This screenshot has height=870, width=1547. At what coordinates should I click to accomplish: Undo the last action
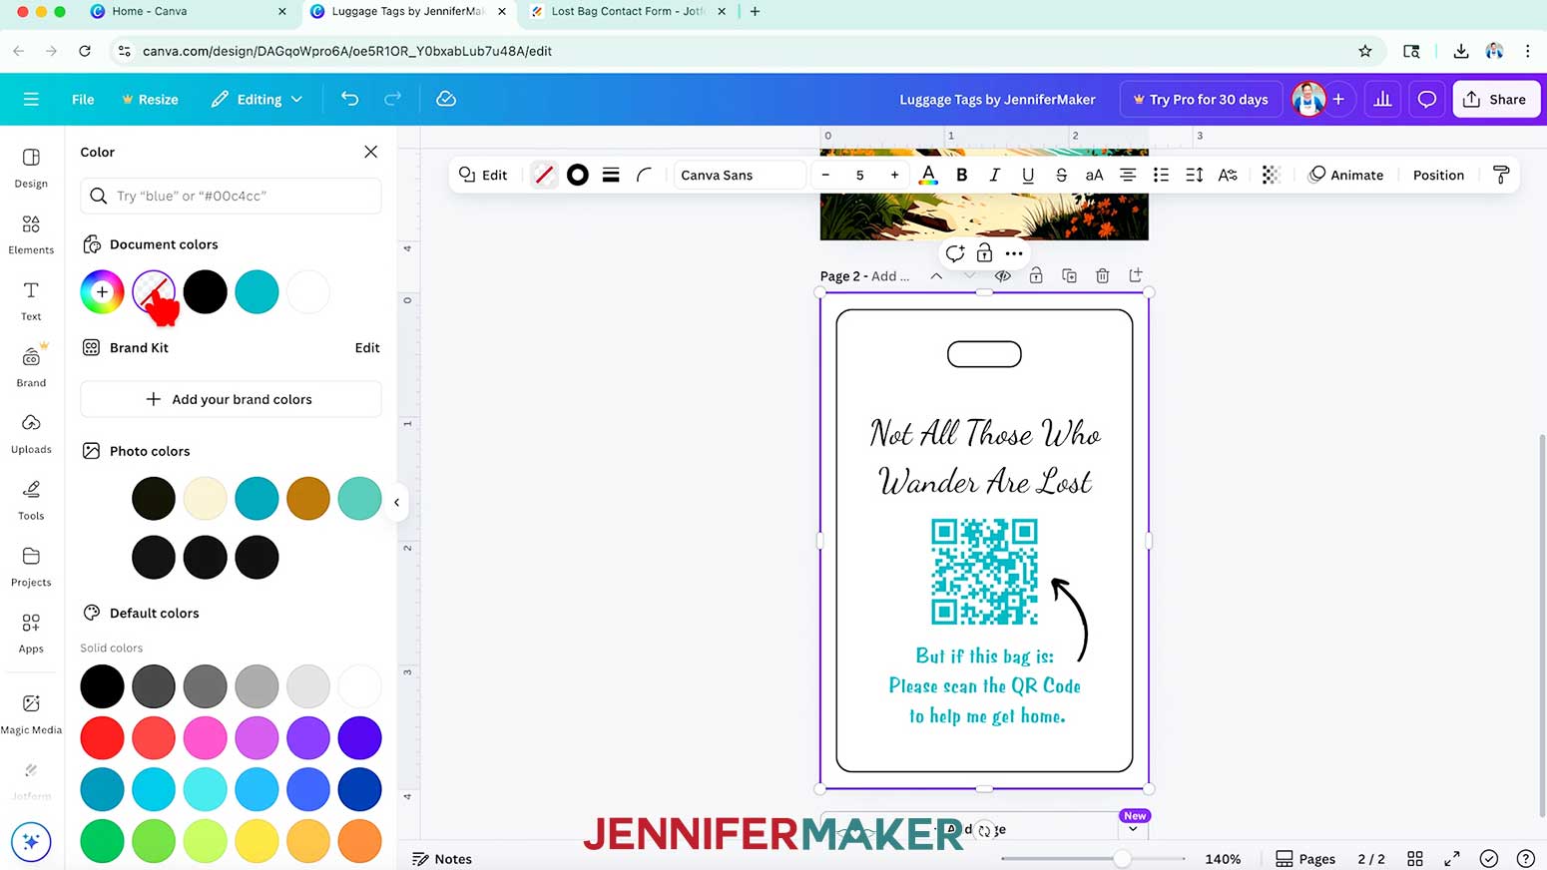point(349,99)
